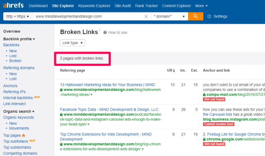Click lock icon beside compu-mail.com link

tap(204, 95)
